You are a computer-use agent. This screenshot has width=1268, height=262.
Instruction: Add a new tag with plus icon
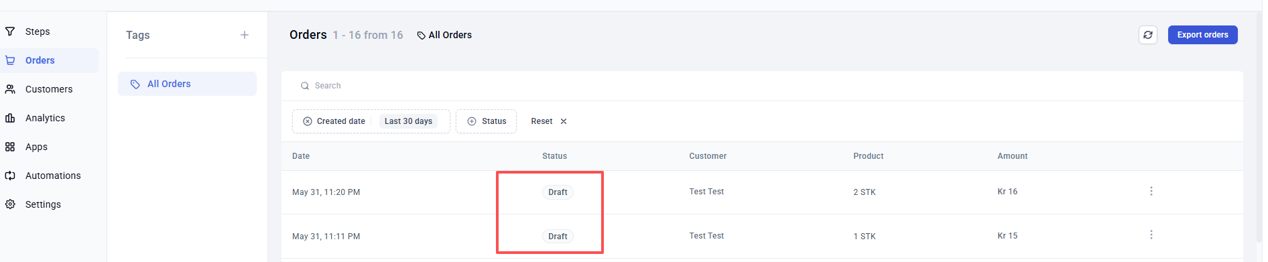(x=245, y=35)
